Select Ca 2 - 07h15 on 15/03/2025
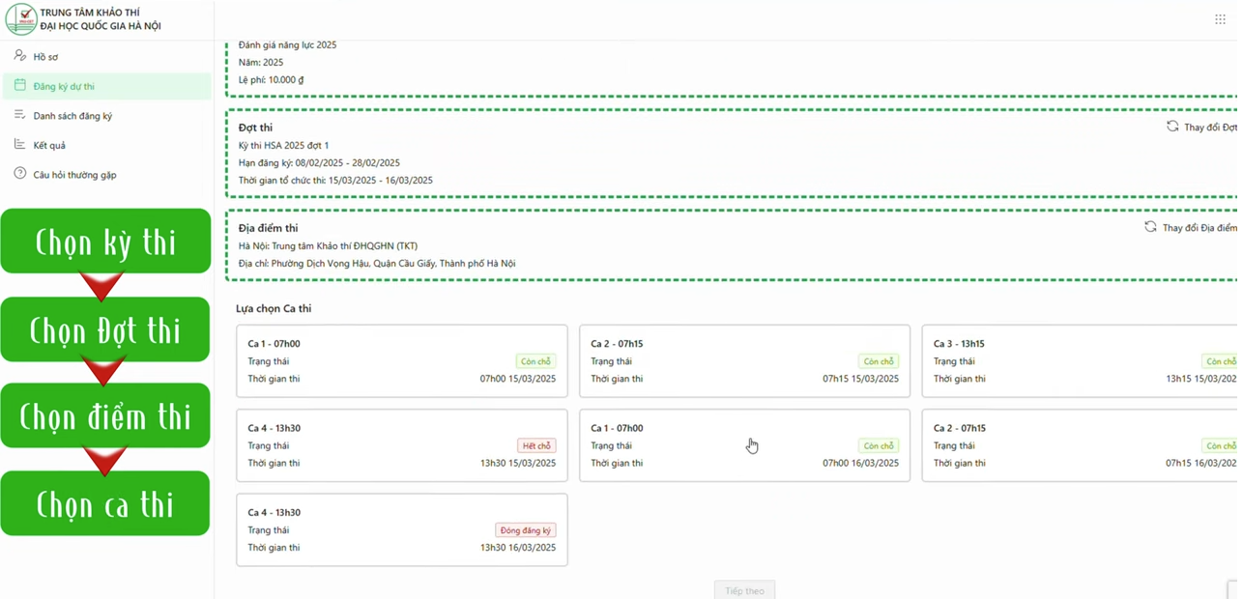Screen dimensions: 1243x599 (x=744, y=360)
